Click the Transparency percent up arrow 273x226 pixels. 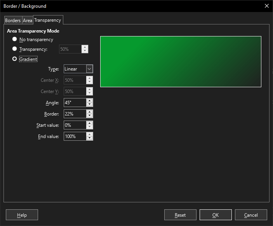pos(85,47)
